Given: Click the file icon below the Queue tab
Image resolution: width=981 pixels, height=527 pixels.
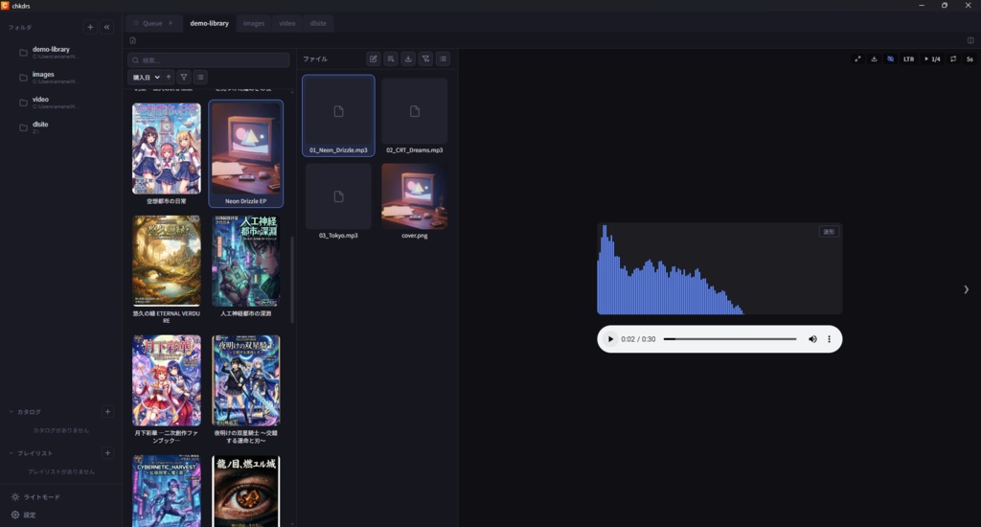Looking at the screenshot, I should (x=132, y=40).
